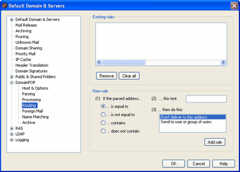This screenshot has height=172, width=240.
Task: Expand the Logging tree node
Action: click(11, 140)
